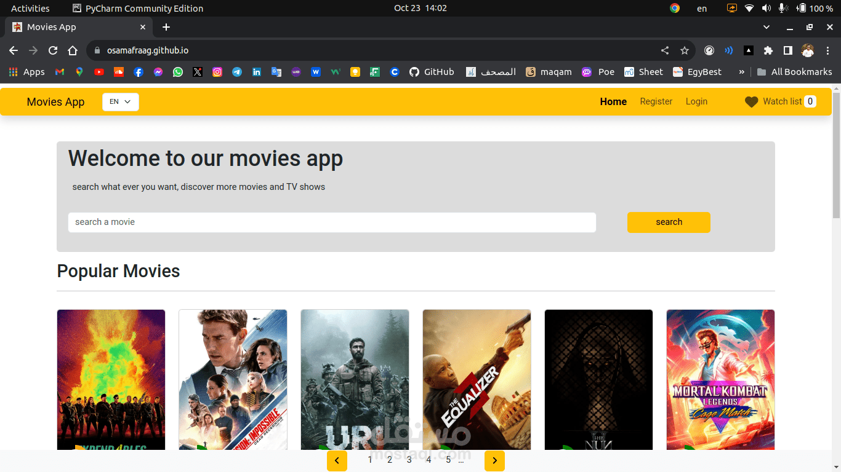Image resolution: width=841 pixels, height=472 pixels.
Task: Open the URI movie poster
Action: click(355, 379)
